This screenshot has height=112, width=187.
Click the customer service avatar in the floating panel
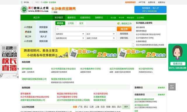click(178, 52)
